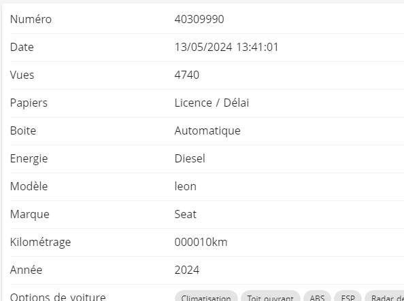Click the Licence / Délai papers value

[x=212, y=103]
